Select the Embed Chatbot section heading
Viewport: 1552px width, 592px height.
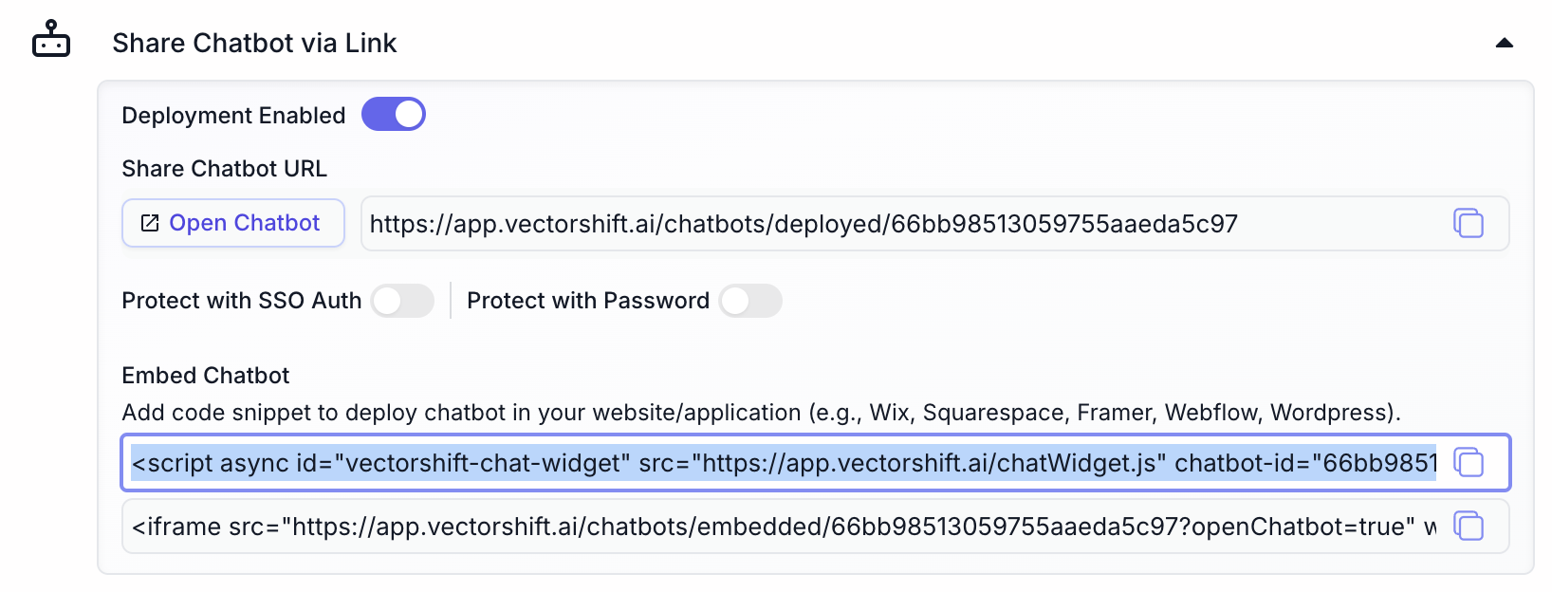point(205,376)
